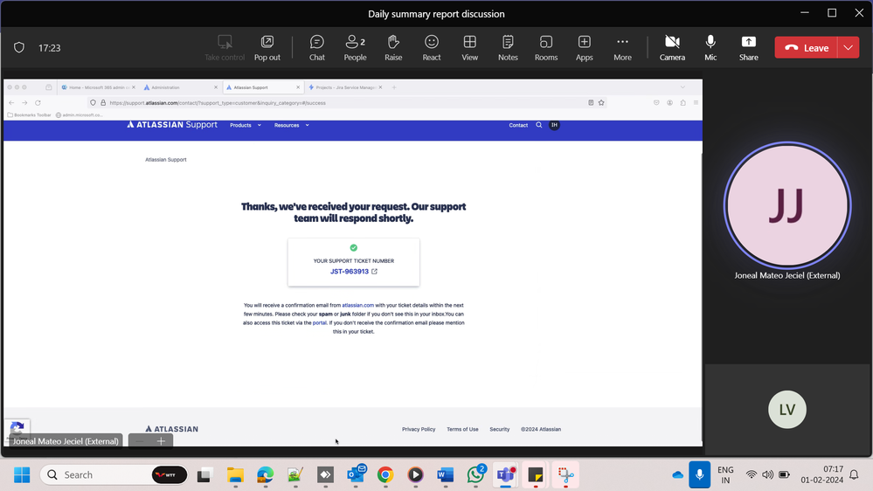The image size is (873, 491).
Task: Open More actions menu
Action: pyautogui.click(x=622, y=48)
